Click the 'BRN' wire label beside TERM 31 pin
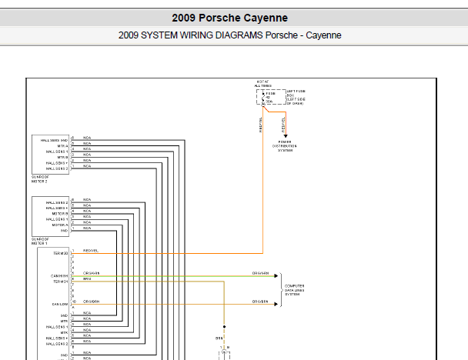Screen dimensions: 468x360 click(87, 279)
